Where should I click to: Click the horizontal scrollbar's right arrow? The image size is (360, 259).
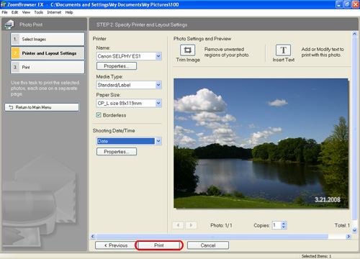pyautogui.click(x=348, y=237)
